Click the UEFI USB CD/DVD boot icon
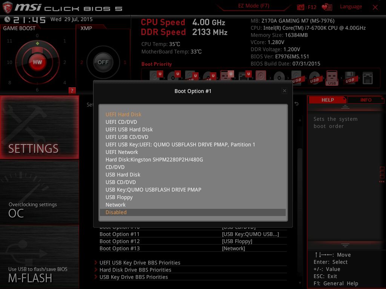 (209, 76)
